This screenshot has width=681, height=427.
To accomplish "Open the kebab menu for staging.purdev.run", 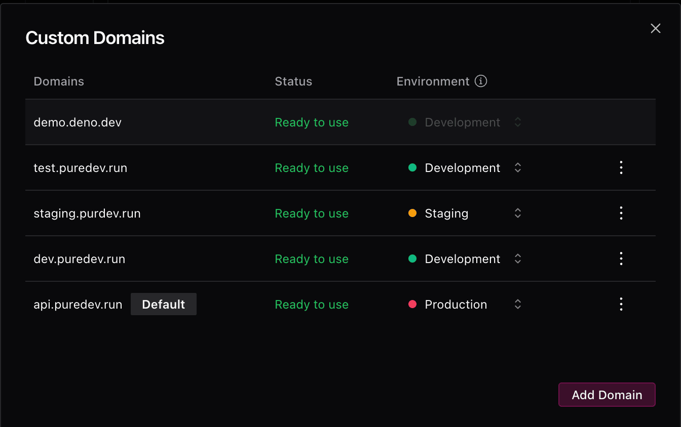I will (x=621, y=213).
